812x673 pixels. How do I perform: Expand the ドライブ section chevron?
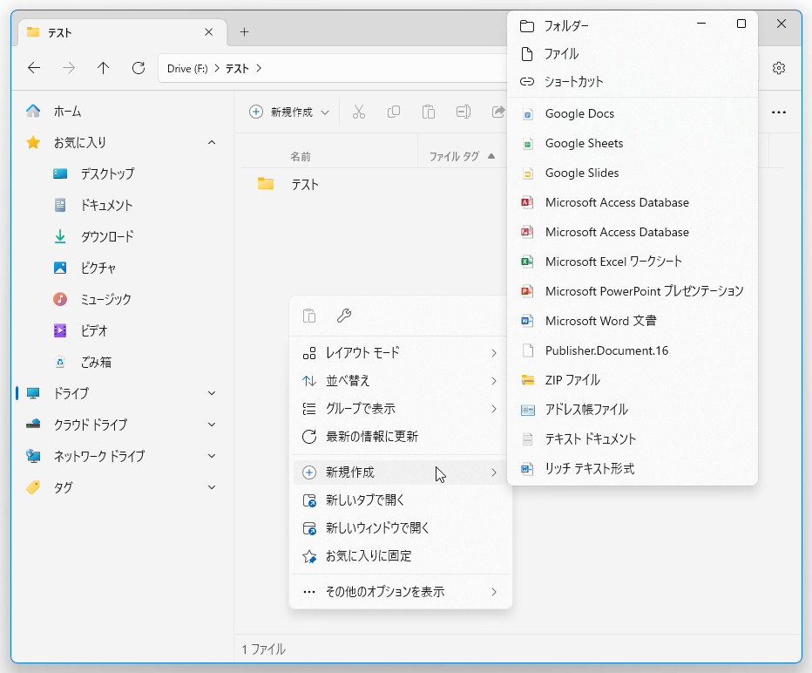212,393
